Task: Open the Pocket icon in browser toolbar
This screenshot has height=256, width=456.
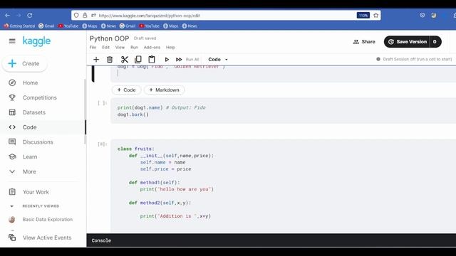Action: pyautogui.click(x=423, y=16)
